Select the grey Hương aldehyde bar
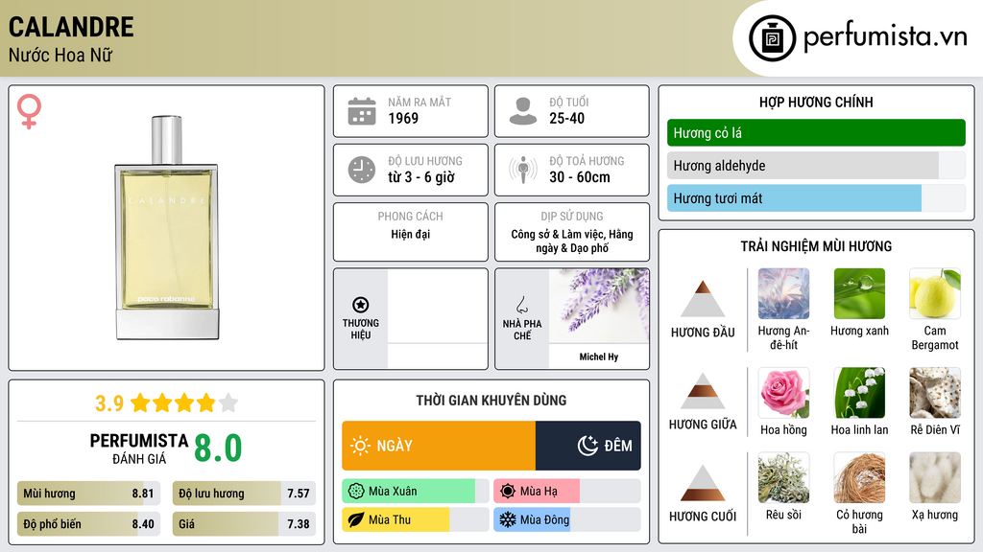The image size is (983, 552). click(816, 165)
